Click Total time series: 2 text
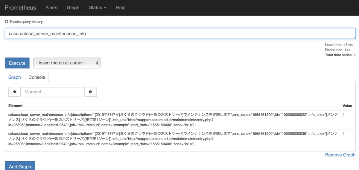The height and width of the screenshot is (170, 359). pos(340,55)
